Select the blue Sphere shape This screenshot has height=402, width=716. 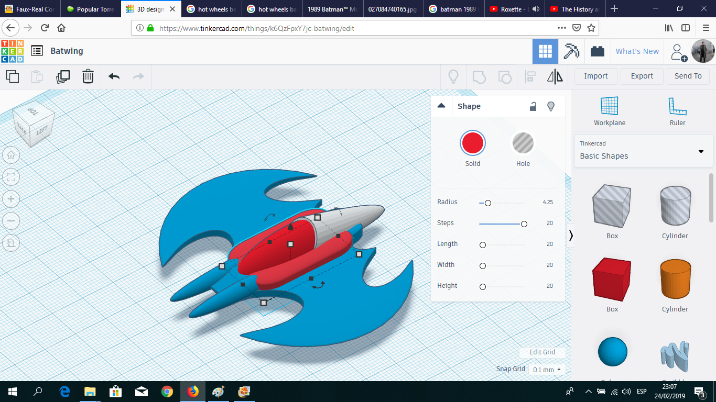pyautogui.click(x=612, y=352)
